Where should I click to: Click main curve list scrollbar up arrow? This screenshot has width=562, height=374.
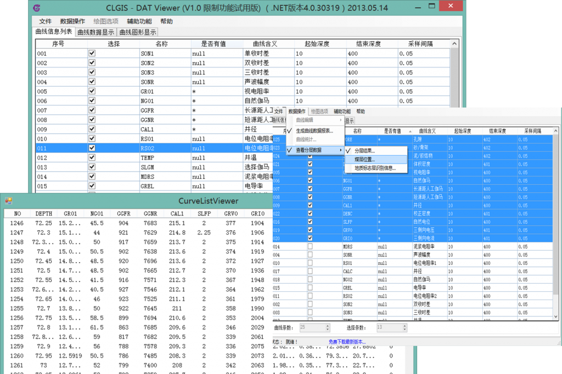[454, 44]
